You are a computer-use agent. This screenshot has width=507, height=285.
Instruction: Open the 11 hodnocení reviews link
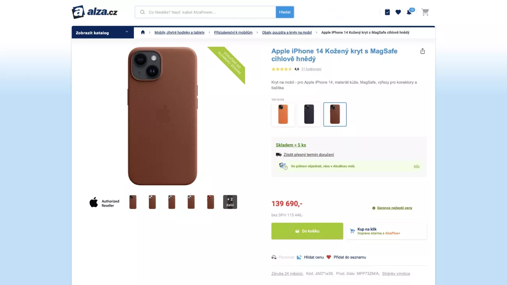[x=311, y=69]
